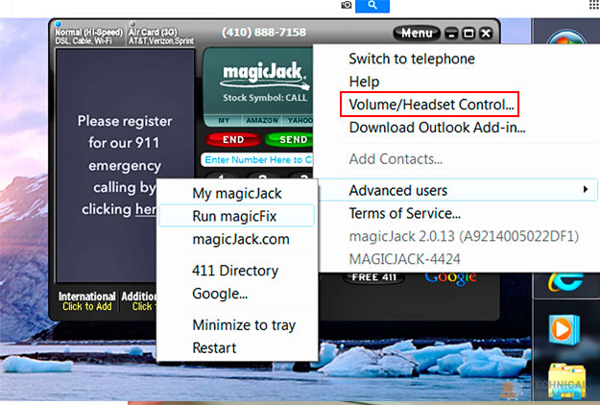The height and width of the screenshot is (405, 600).
Task: Open Internet Explorer from taskbar
Action: [565, 282]
